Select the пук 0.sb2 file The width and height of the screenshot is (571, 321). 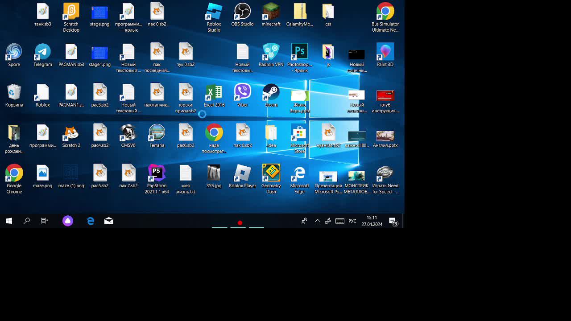[x=185, y=55]
